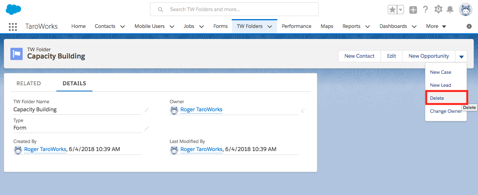Viewport: 478px width, 195px height.
Task: Click the Edit button
Action: [391, 56]
